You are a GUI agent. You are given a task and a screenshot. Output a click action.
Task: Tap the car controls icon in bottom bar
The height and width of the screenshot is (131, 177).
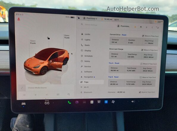(x=24, y=103)
